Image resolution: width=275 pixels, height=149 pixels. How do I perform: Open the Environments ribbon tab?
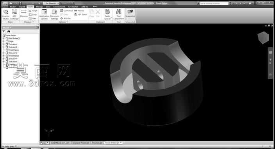coord(59,7)
